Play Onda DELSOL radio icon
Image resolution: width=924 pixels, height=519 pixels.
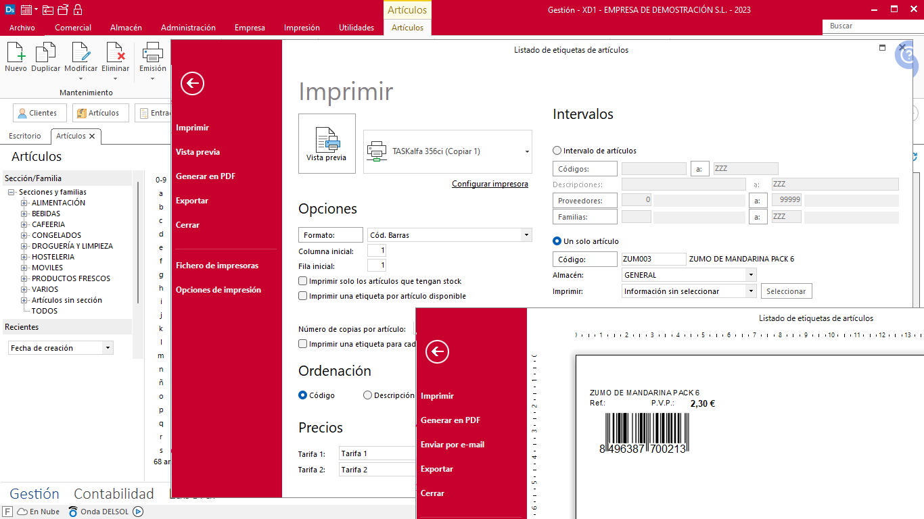139,512
